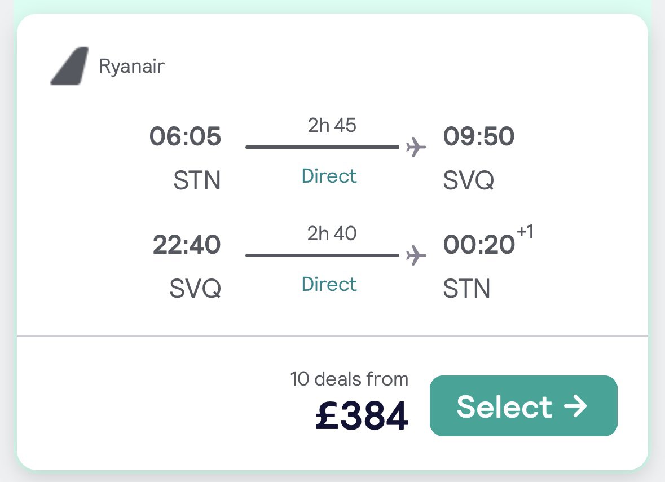Click the outbound Direct label
The image size is (665, 482).
pos(329,176)
